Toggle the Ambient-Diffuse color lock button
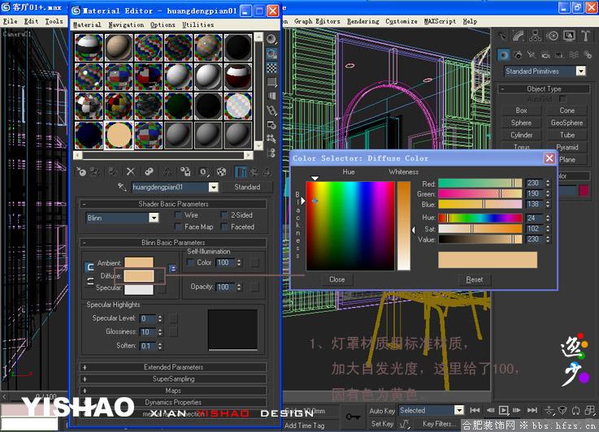Viewport: 599px width, 432px height. tap(89, 267)
